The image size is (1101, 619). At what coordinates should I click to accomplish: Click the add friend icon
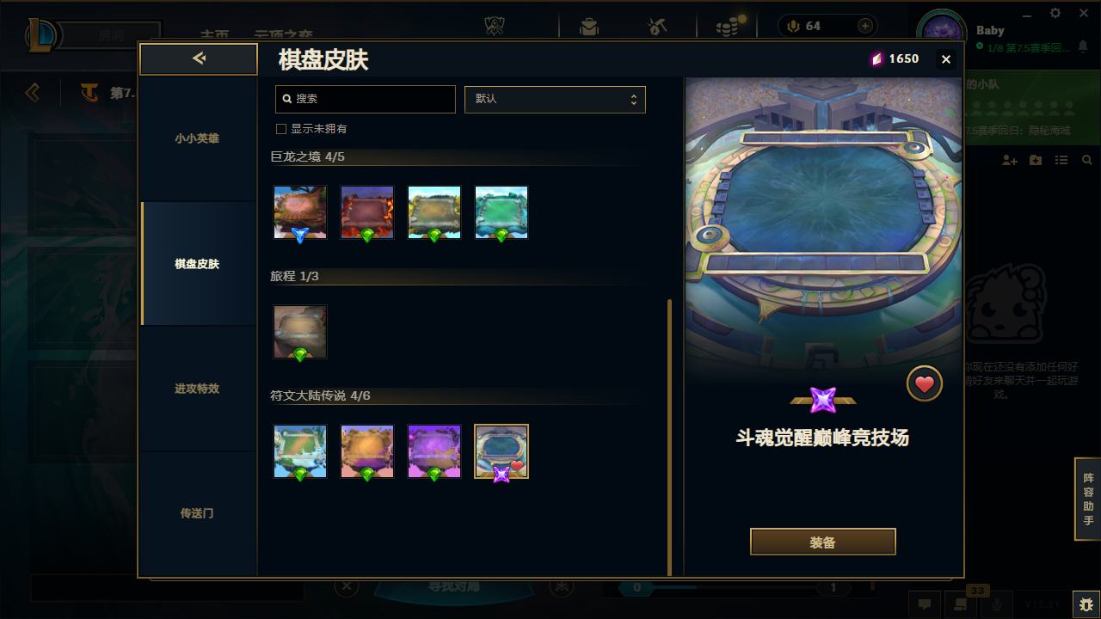coord(1010,161)
